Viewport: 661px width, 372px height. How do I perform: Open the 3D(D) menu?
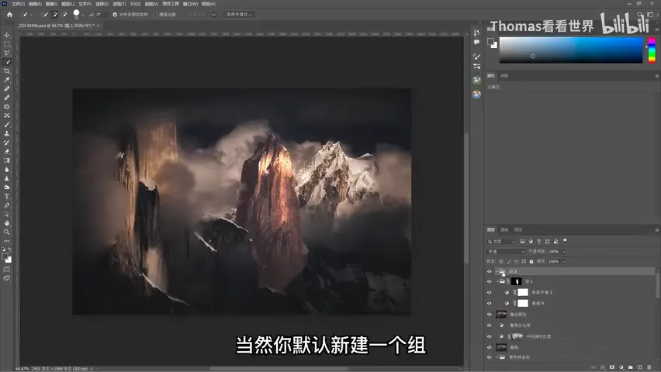coord(135,4)
